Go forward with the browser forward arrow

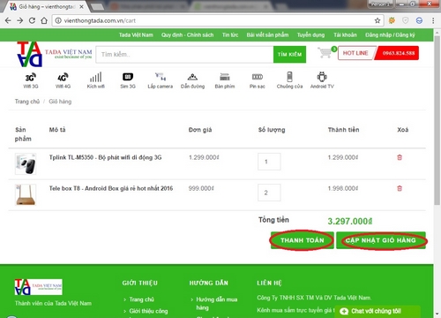20,20
